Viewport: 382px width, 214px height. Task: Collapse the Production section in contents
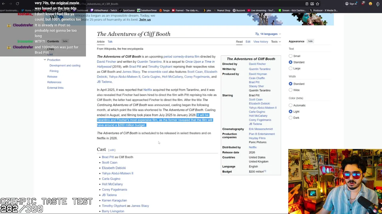pyautogui.click(x=45, y=60)
